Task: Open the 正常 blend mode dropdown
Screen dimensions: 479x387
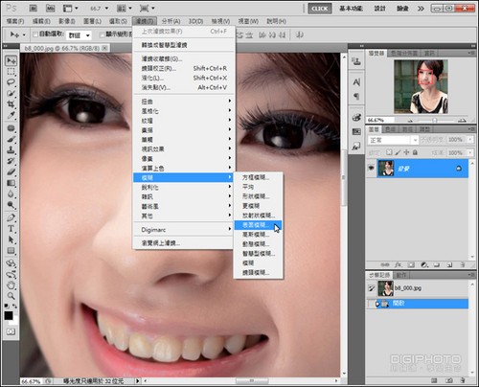Action: (x=393, y=140)
